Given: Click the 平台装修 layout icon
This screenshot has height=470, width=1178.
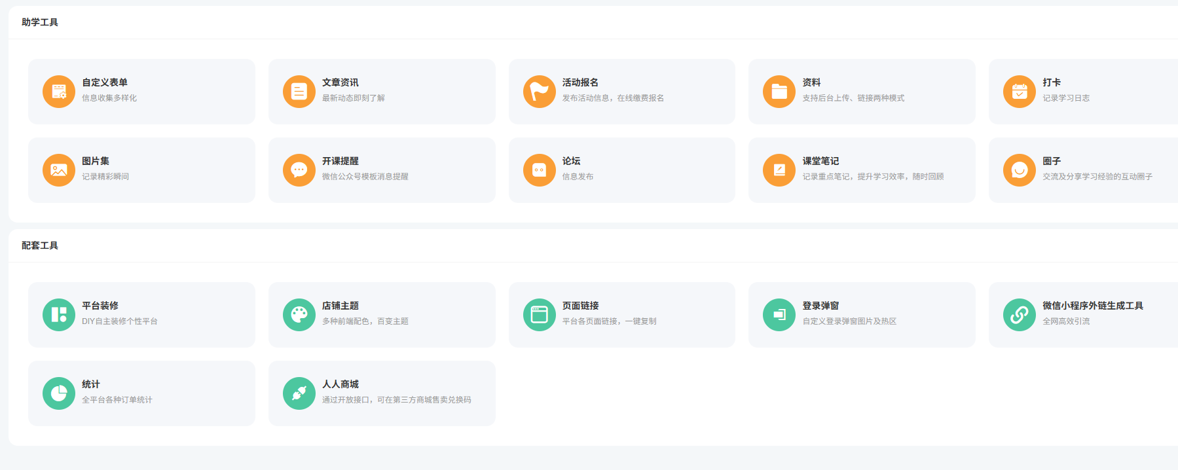Looking at the screenshot, I should click(x=59, y=315).
